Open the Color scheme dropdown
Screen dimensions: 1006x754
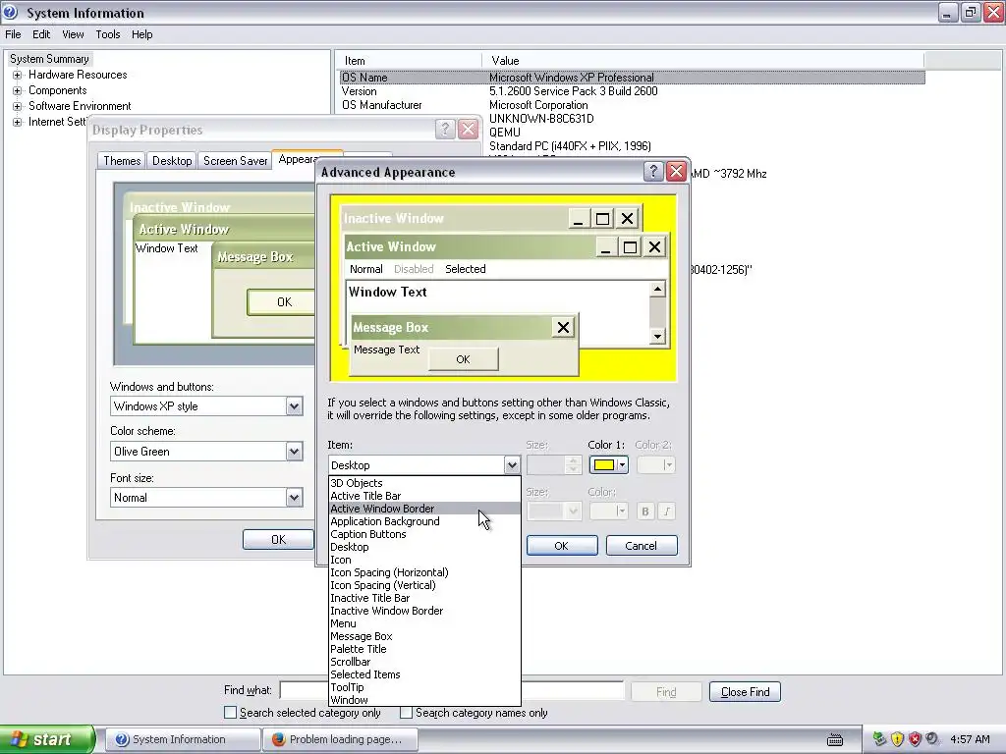[x=294, y=452]
